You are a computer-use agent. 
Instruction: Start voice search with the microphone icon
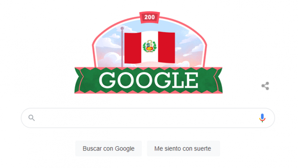[x=262, y=118]
